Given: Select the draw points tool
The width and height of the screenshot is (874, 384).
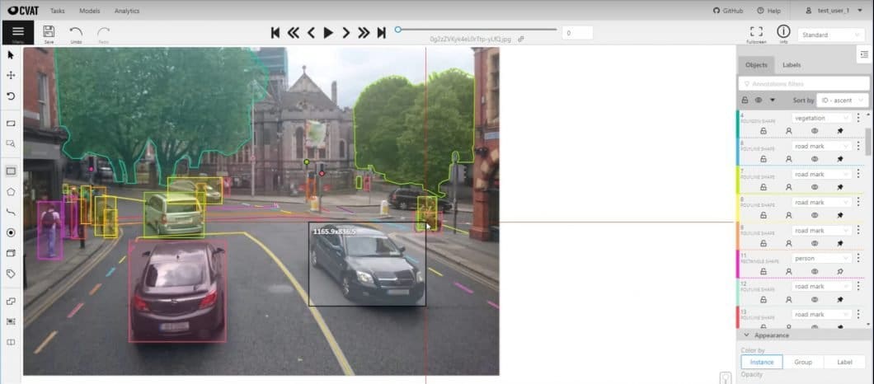Looking at the screenshot, I should click(x=11, y=232).
